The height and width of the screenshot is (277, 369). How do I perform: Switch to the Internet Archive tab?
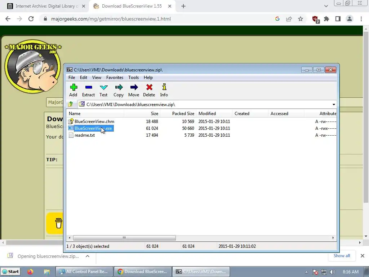pyautogui.click(x=46, y=6)
